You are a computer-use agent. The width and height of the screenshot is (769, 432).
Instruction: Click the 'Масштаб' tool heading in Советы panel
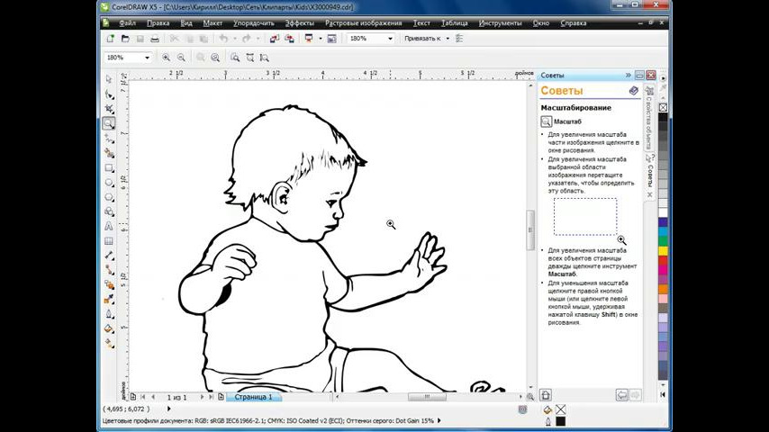(x=567, y=121)
